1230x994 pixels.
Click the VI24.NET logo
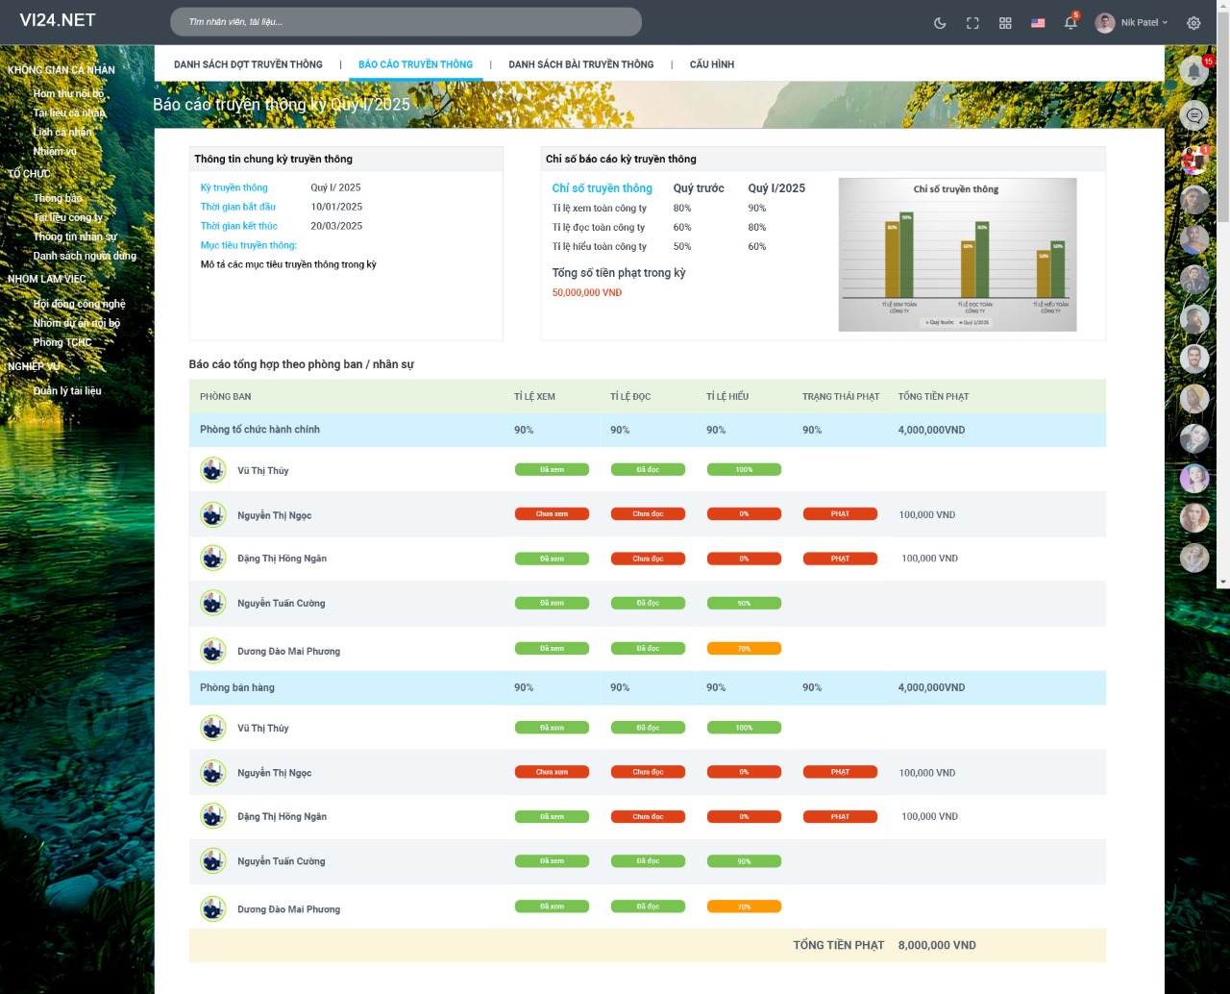58,20
